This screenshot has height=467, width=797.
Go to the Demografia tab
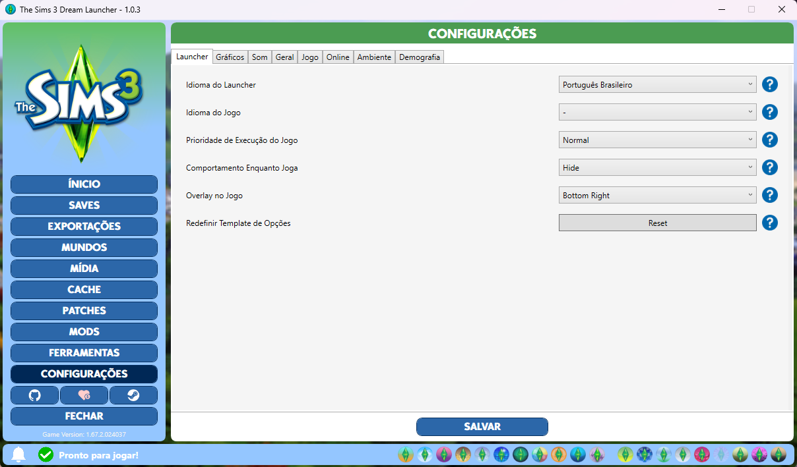click(420, 57)
